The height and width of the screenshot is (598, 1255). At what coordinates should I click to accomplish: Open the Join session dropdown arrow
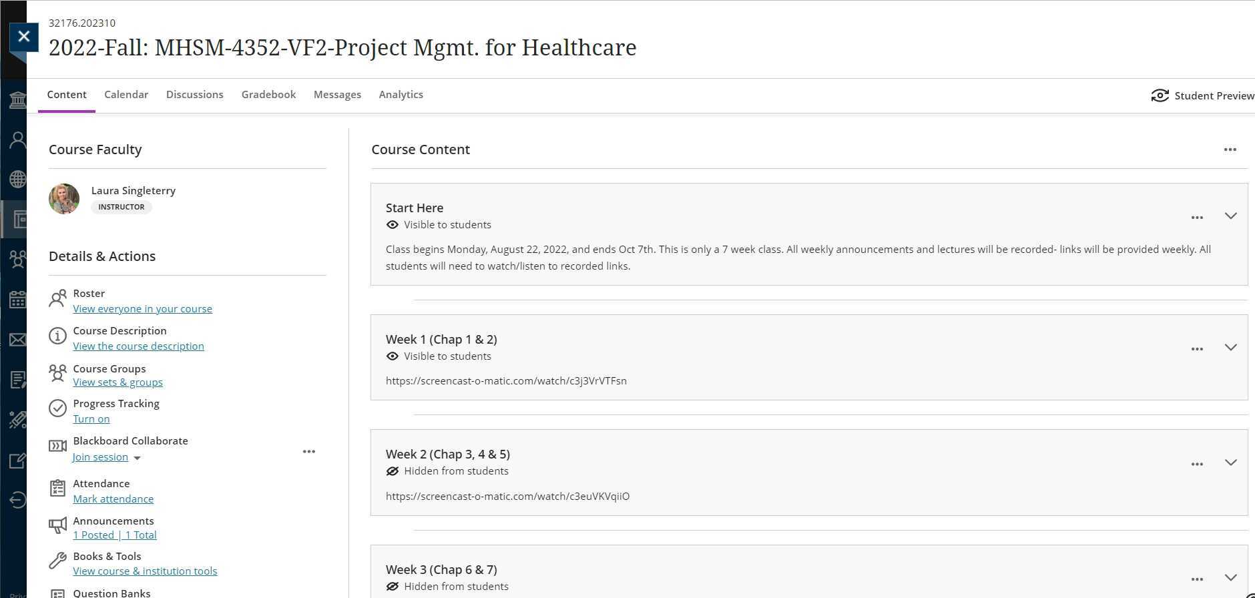pos(138,458)
